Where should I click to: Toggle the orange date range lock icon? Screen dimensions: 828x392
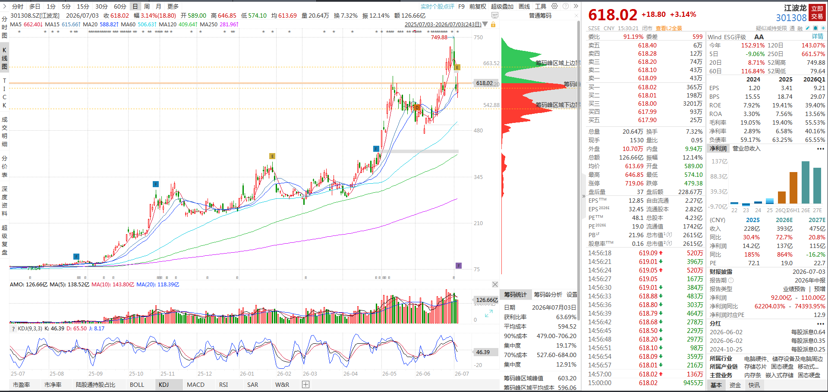point(493,24)
